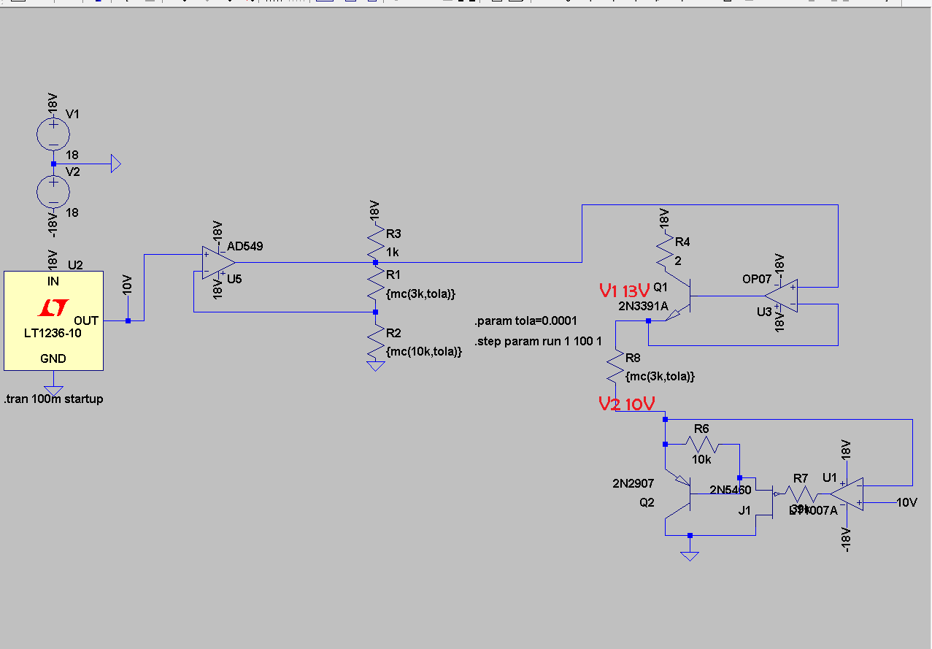Click the '10k' value of R6

[701, 461]
